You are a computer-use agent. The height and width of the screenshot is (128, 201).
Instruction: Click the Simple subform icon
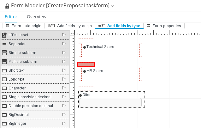(4, 53)
